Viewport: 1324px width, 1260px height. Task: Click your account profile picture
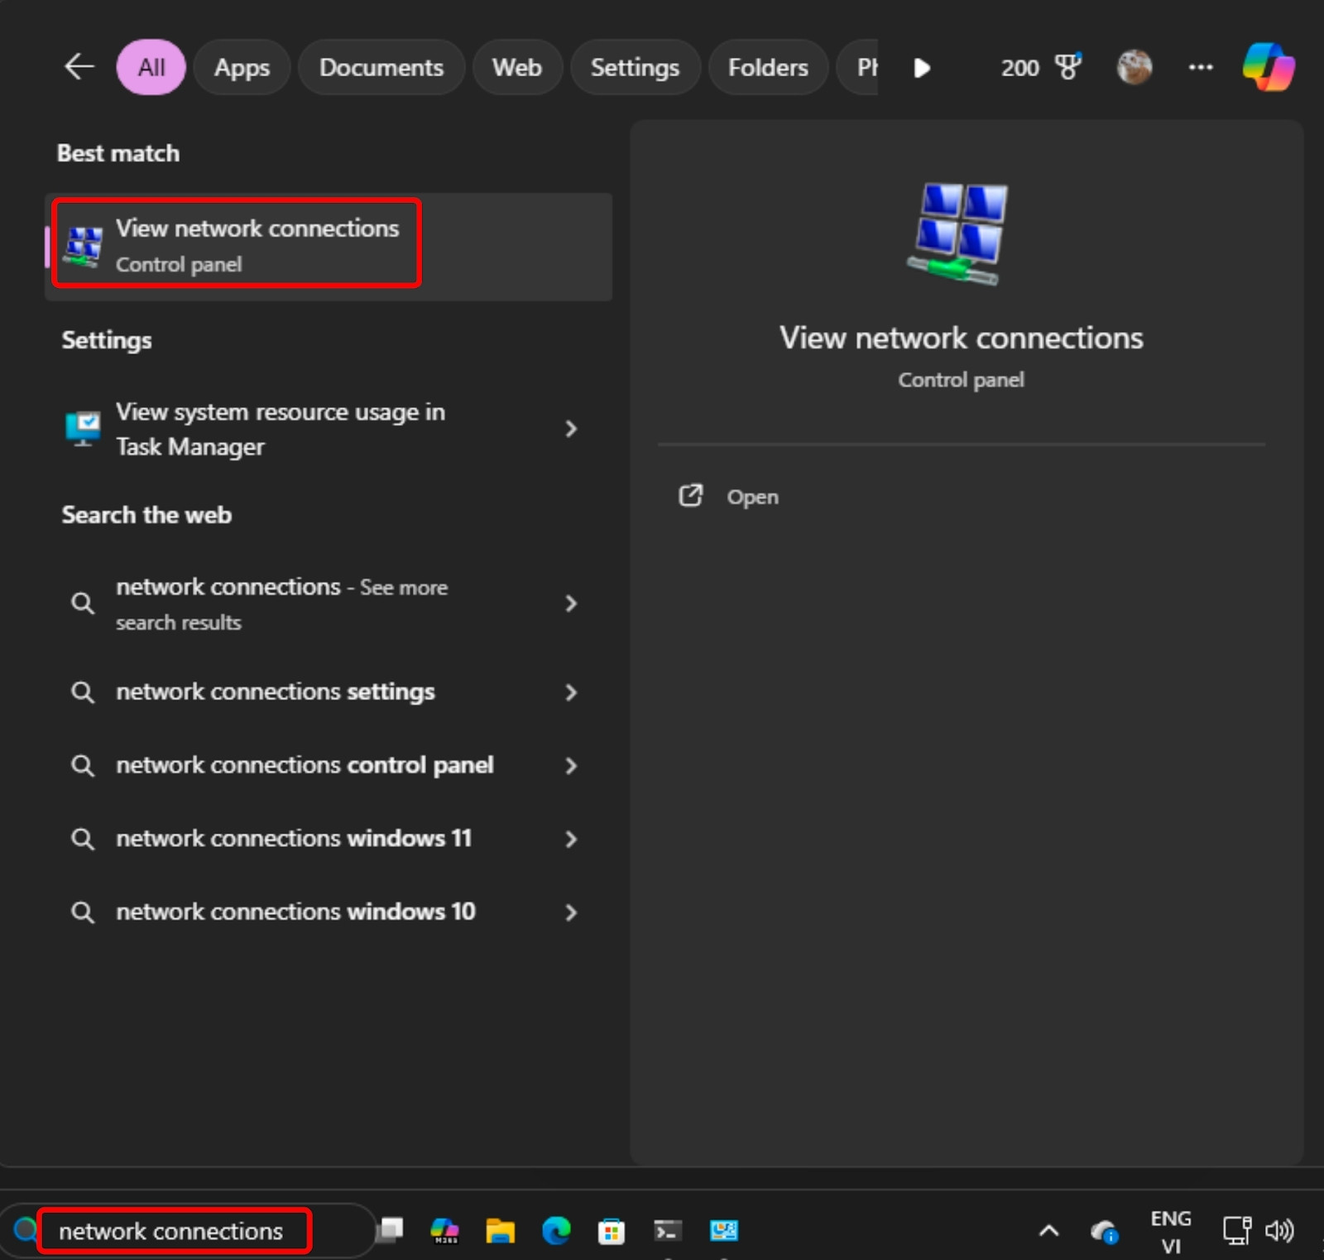pyautogui.click(x=1135, y=67)
